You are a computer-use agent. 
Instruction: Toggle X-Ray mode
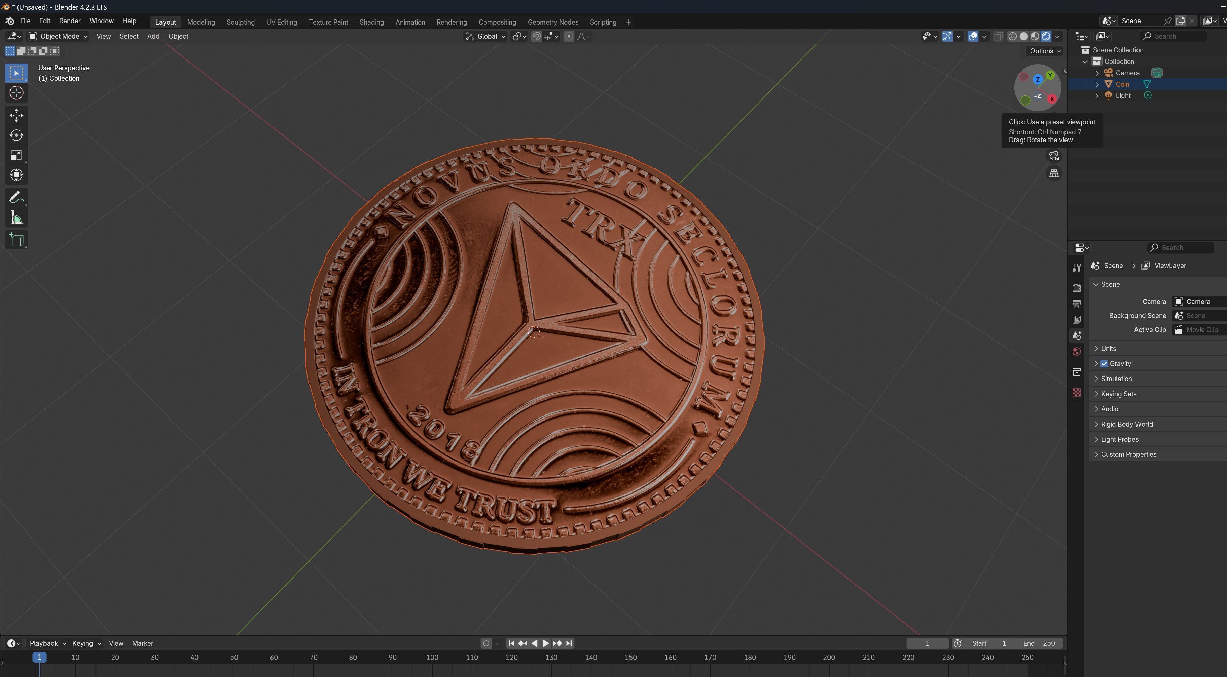(x=998, y=36)
